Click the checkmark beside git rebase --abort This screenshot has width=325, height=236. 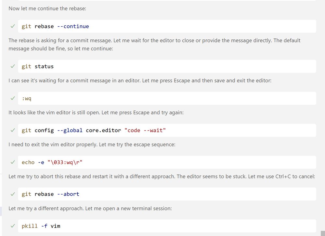[13, 194]
